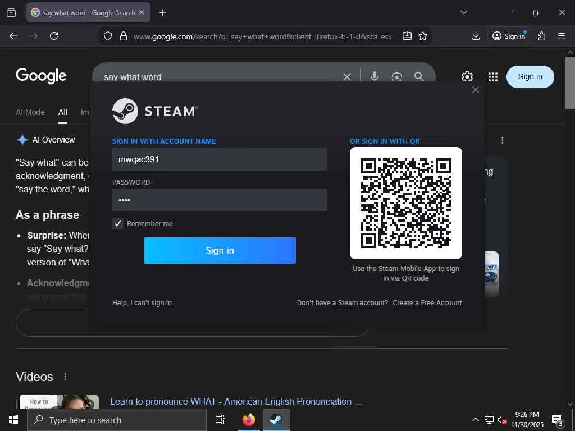Screen dimensions: 575x431
Task: Open the Windows Start menu
Action: [13, 420]
